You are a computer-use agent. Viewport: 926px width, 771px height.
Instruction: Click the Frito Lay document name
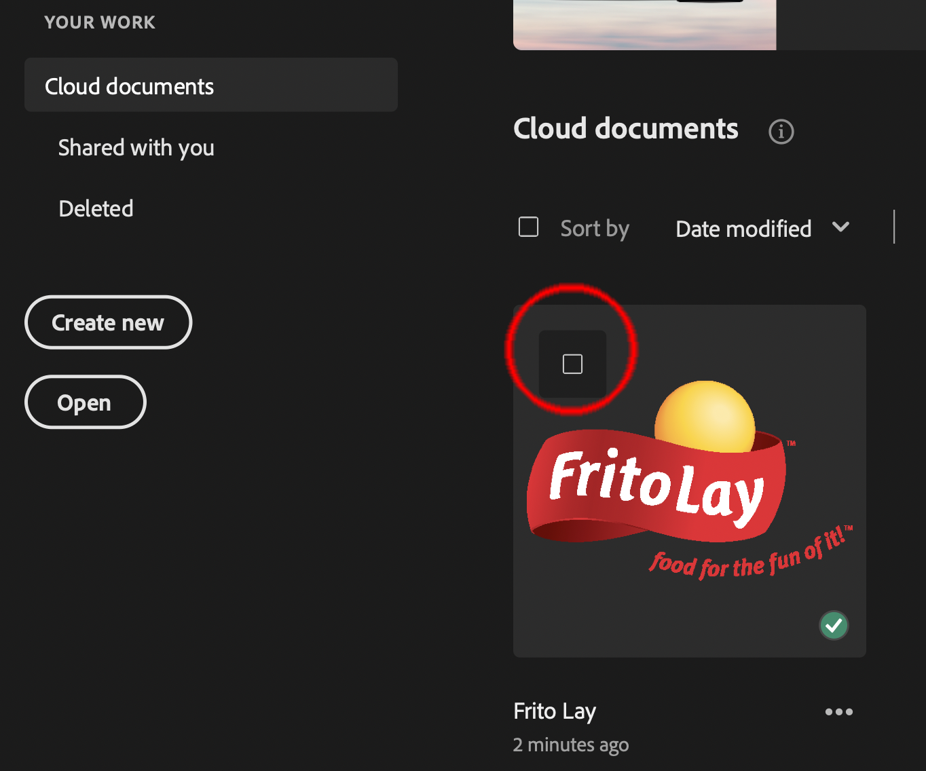(x=555, y=711)
